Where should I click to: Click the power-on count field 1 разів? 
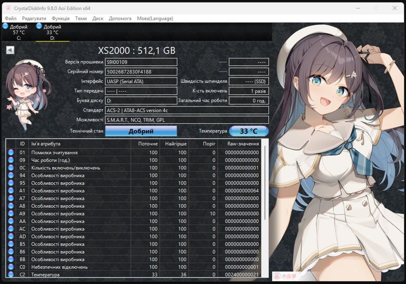tap(249, 91)
